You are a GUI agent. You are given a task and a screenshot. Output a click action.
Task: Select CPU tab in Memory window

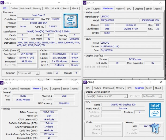(5, 89)
